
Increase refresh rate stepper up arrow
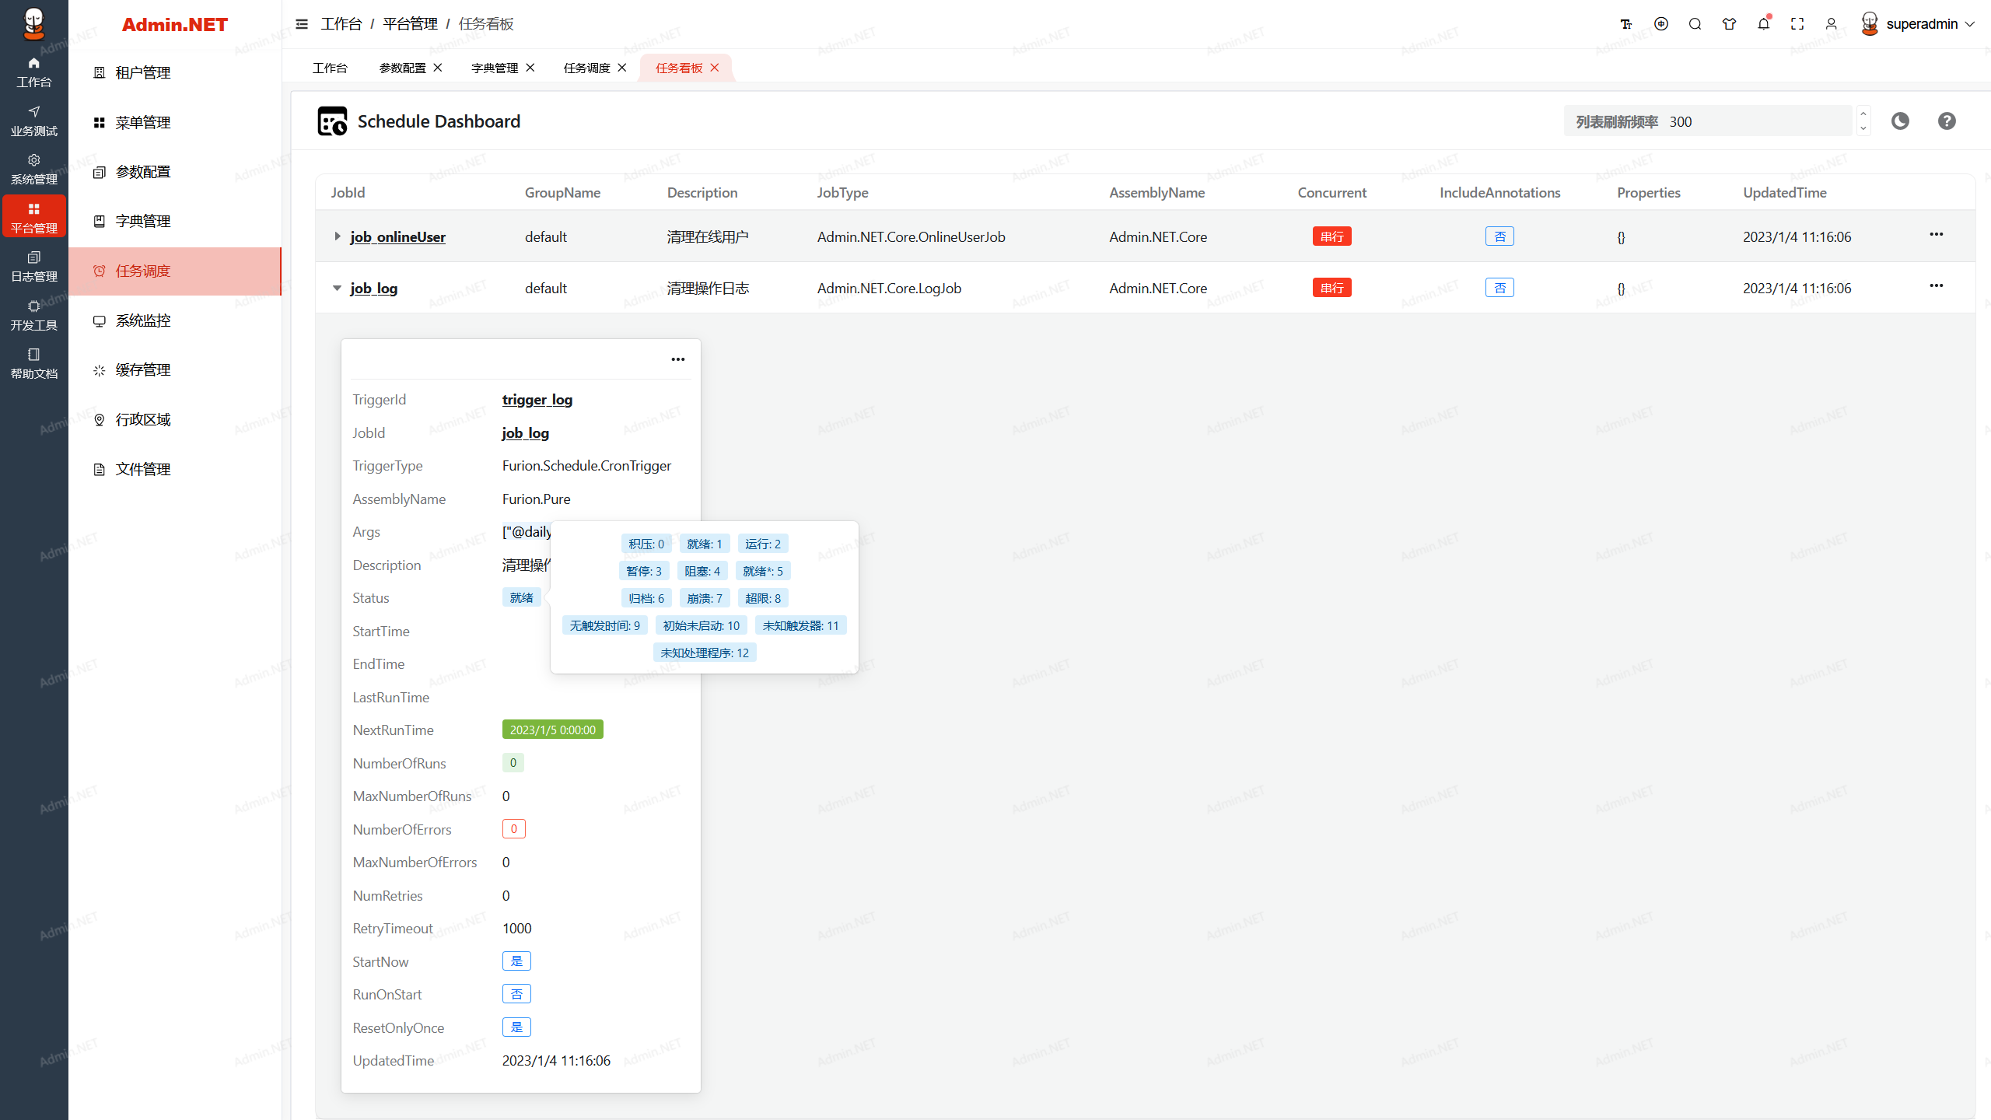(1863, 114)
